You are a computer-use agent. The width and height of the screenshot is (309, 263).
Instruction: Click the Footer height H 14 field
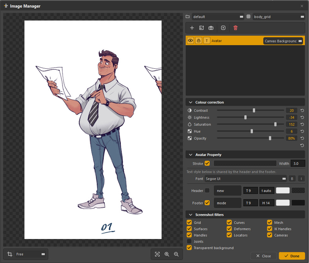(x=267, y=203)
